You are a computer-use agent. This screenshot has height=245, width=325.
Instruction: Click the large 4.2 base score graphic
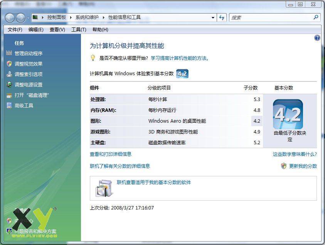pos(288,114)
